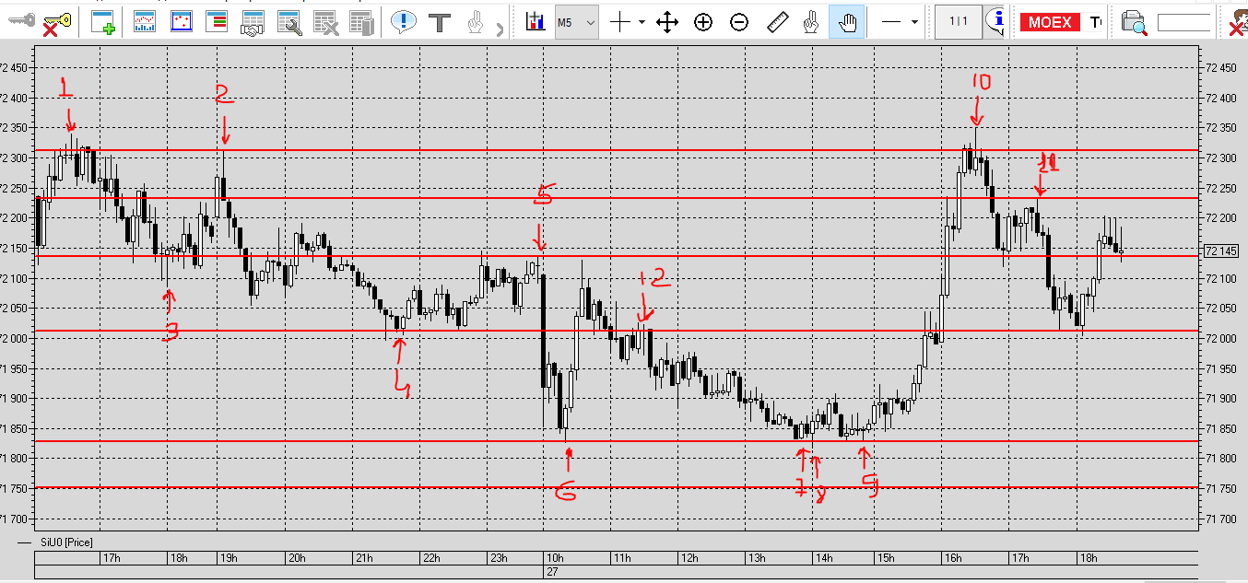
Task: Select the four-arrow move chart tool
Action: coord(667,22)
